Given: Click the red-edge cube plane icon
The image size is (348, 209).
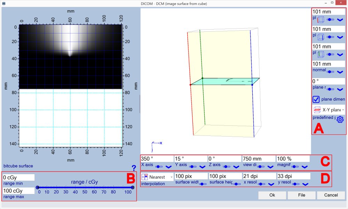Looking at the screenshot, I should 321,20.
